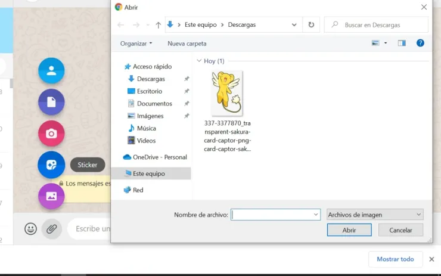
Task: Click the Contact attachment icon in WhatsApp
Action: coord(51,70)
